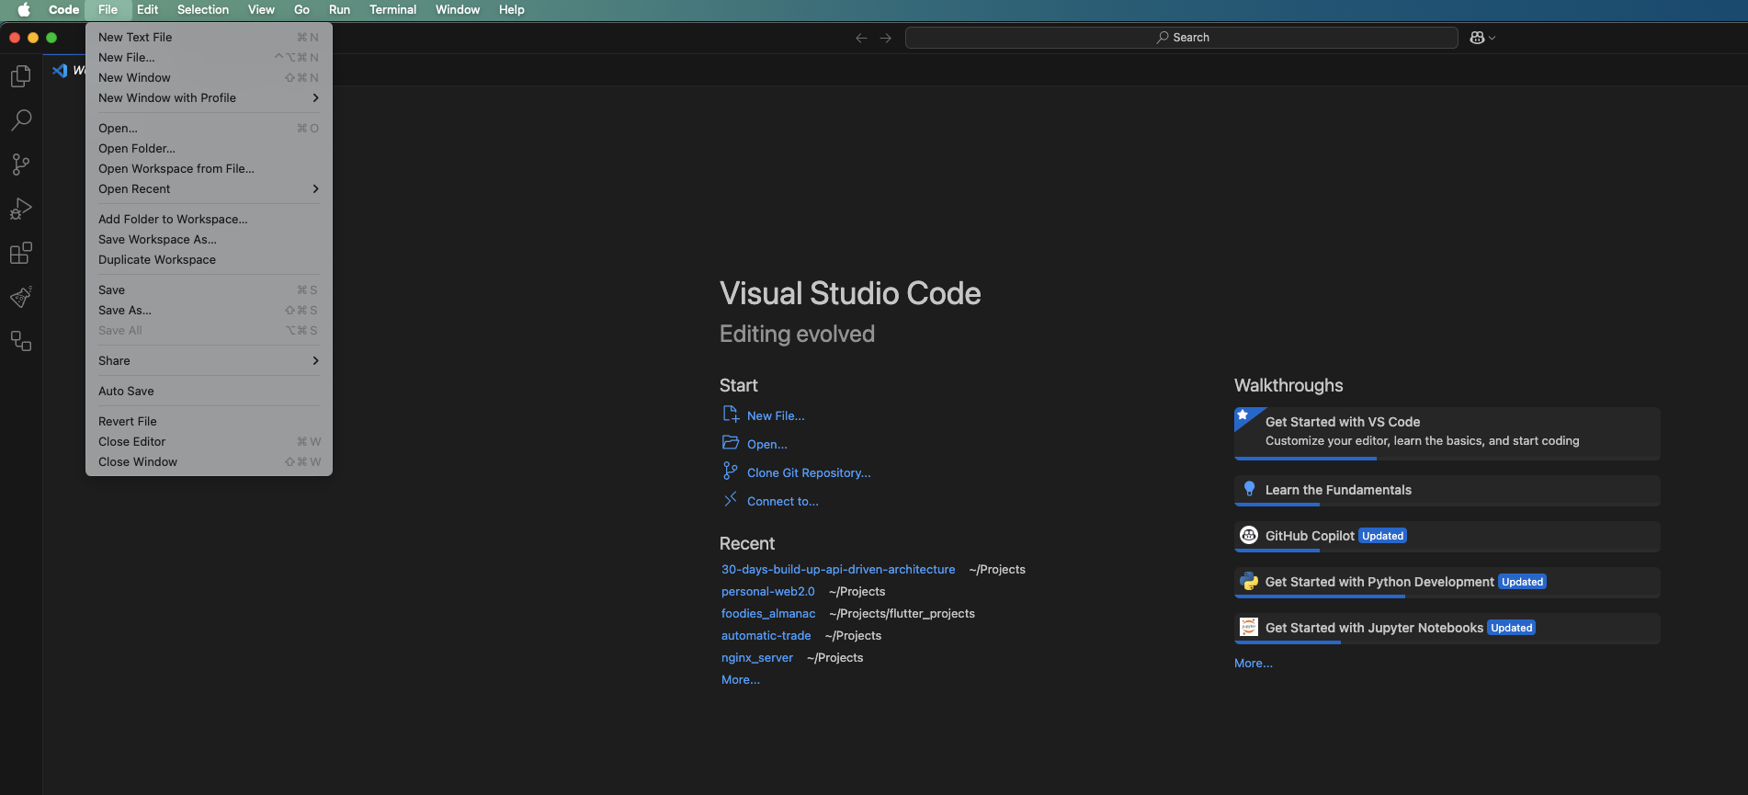Viewport: 1748px width, 795px height.
Task: Open the Remote Explorer icon in activity bar
Action: tap(21, 341)
